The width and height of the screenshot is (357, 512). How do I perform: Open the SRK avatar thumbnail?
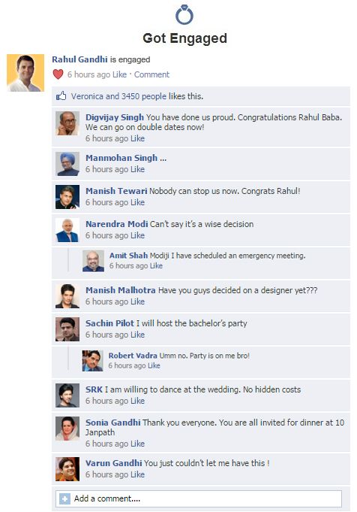(x=67, y=395)
